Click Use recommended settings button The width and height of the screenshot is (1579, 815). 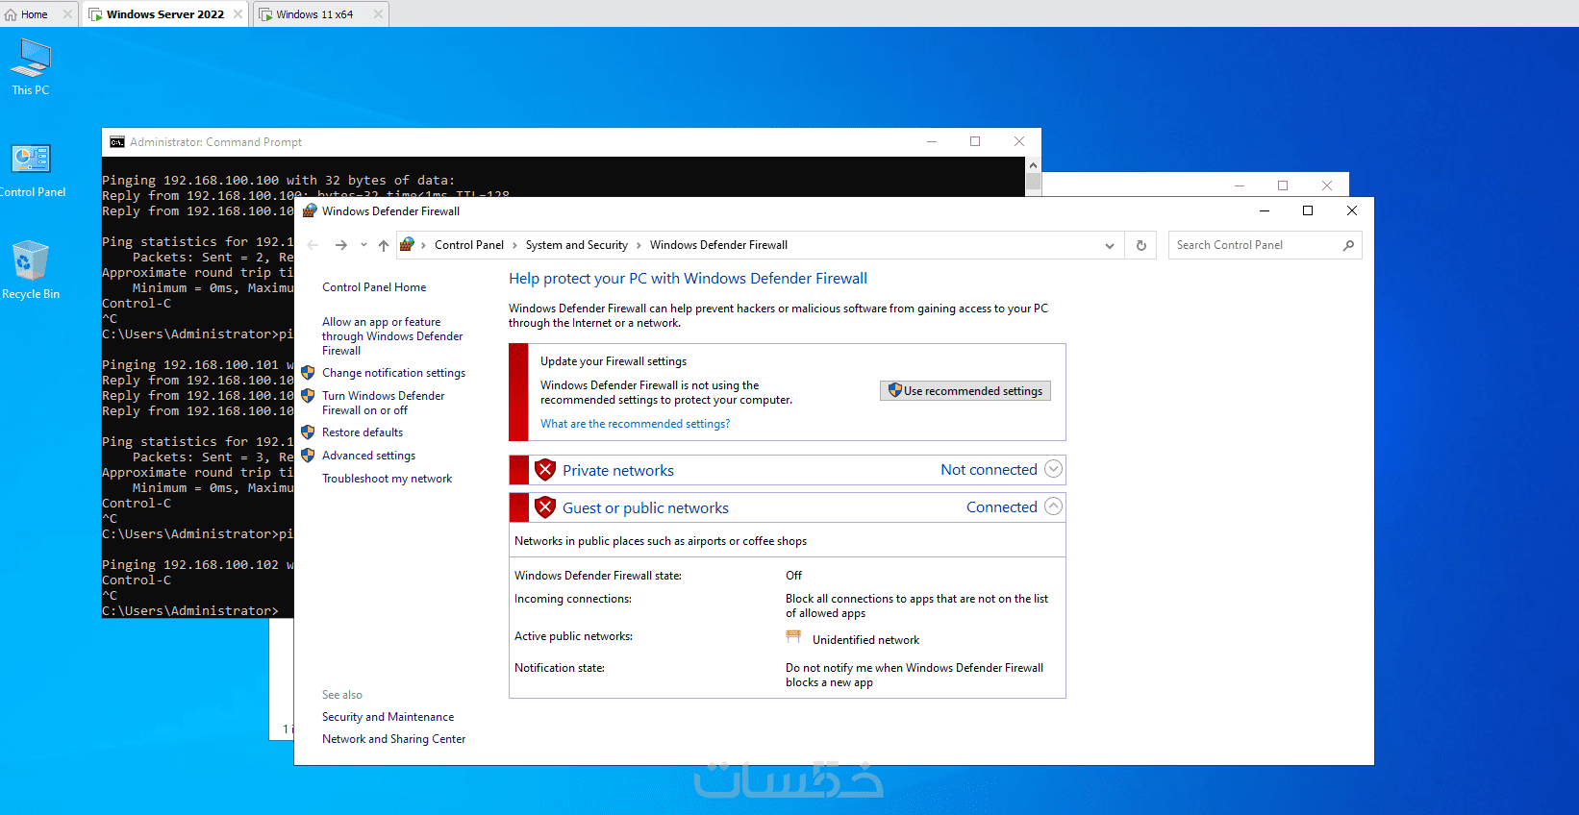pos(965,391)
